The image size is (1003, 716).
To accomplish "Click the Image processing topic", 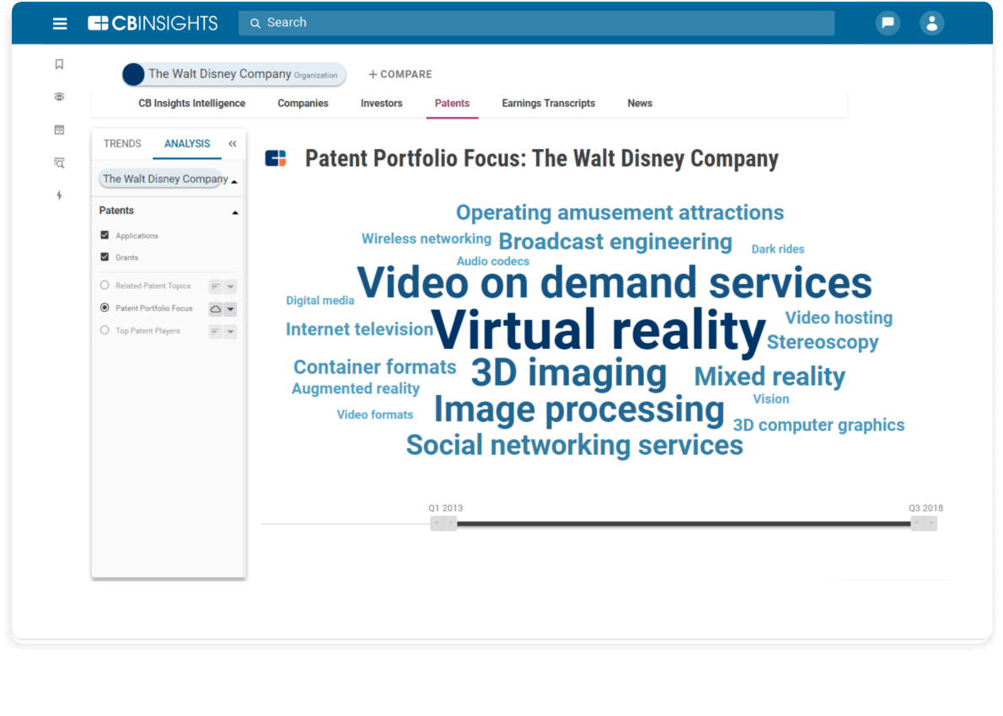I will (579, 409).
